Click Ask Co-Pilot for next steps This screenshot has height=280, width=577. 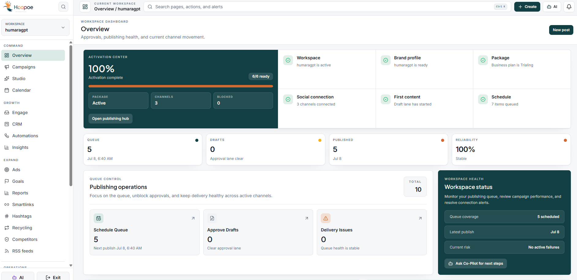pos(476,263)
